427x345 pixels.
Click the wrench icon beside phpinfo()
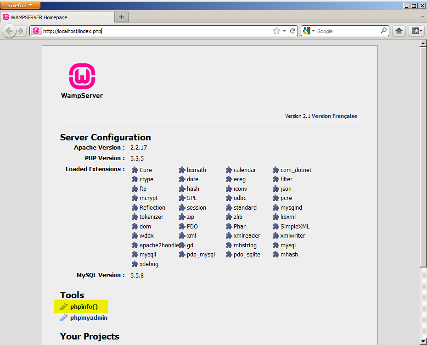click(x=64, y=306)
